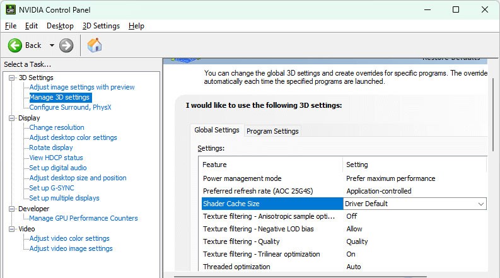
Task: Select the Threaded optimization setting row
Action: click(x=236, y=267)
